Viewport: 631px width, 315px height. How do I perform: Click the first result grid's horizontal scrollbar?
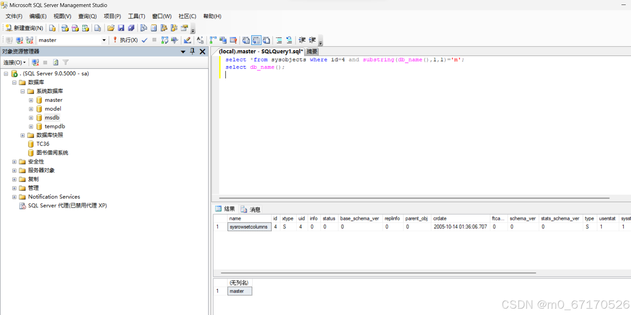click(378, 273)
